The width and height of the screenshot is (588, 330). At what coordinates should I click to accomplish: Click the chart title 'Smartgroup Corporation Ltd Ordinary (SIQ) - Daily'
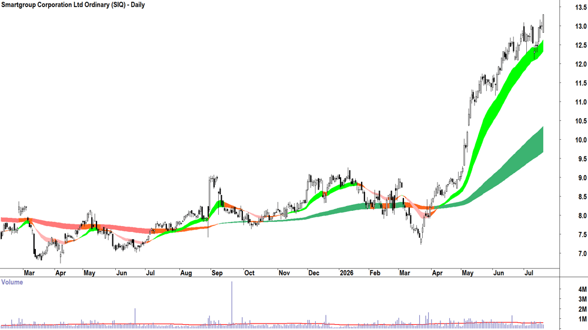point(73,5)
